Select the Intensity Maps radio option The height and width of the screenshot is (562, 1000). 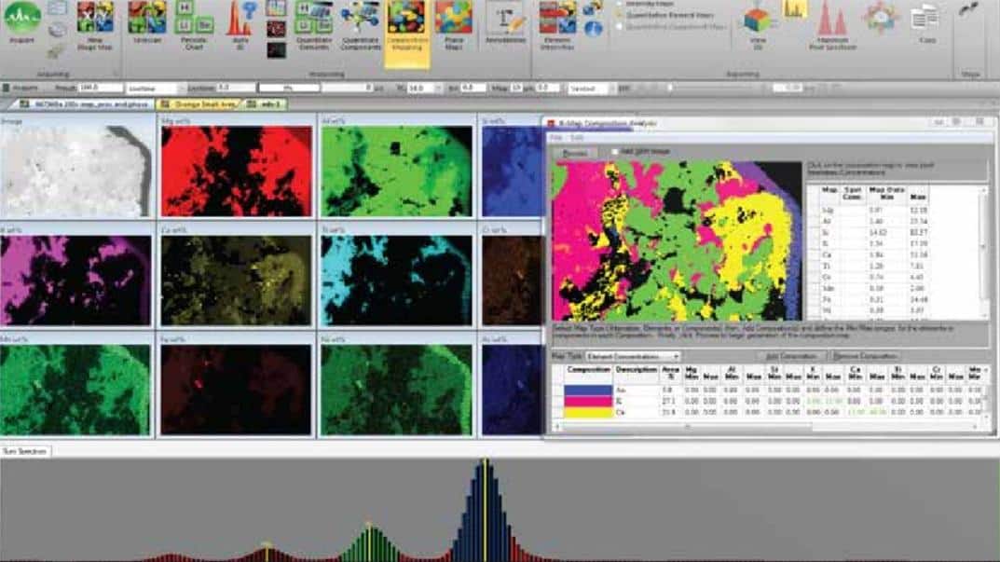click(620, 3)
